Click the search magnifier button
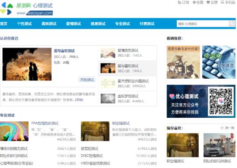Image resolution: width=237 pixels, height=168 pixels. click(232, 24)
